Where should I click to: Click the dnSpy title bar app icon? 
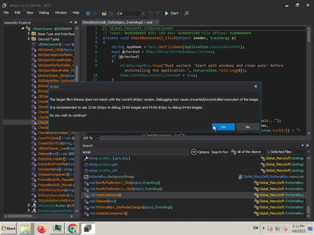pos(4,6)
